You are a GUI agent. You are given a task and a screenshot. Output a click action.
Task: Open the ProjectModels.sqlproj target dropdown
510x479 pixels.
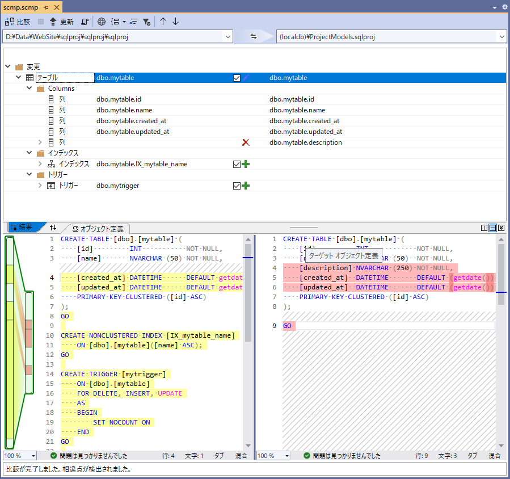point(501,36)
